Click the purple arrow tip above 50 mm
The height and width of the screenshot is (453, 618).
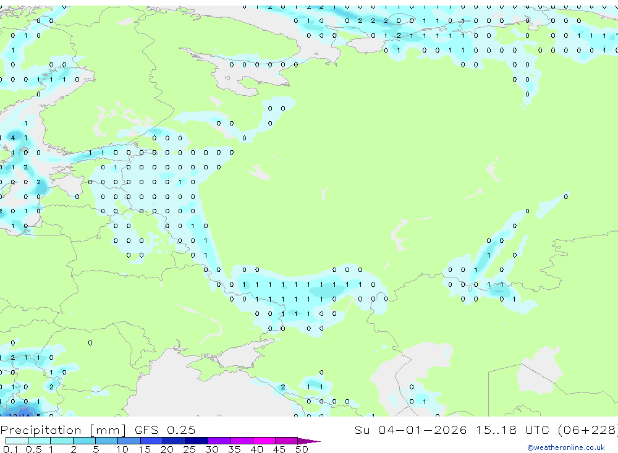coord(309,441)
